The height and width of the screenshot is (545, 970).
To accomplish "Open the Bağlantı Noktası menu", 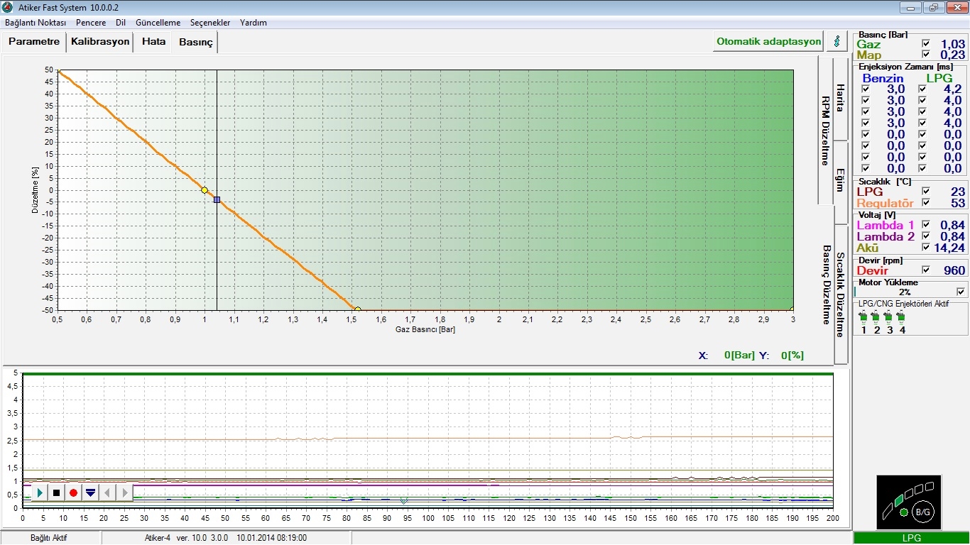I will point(36,23).
